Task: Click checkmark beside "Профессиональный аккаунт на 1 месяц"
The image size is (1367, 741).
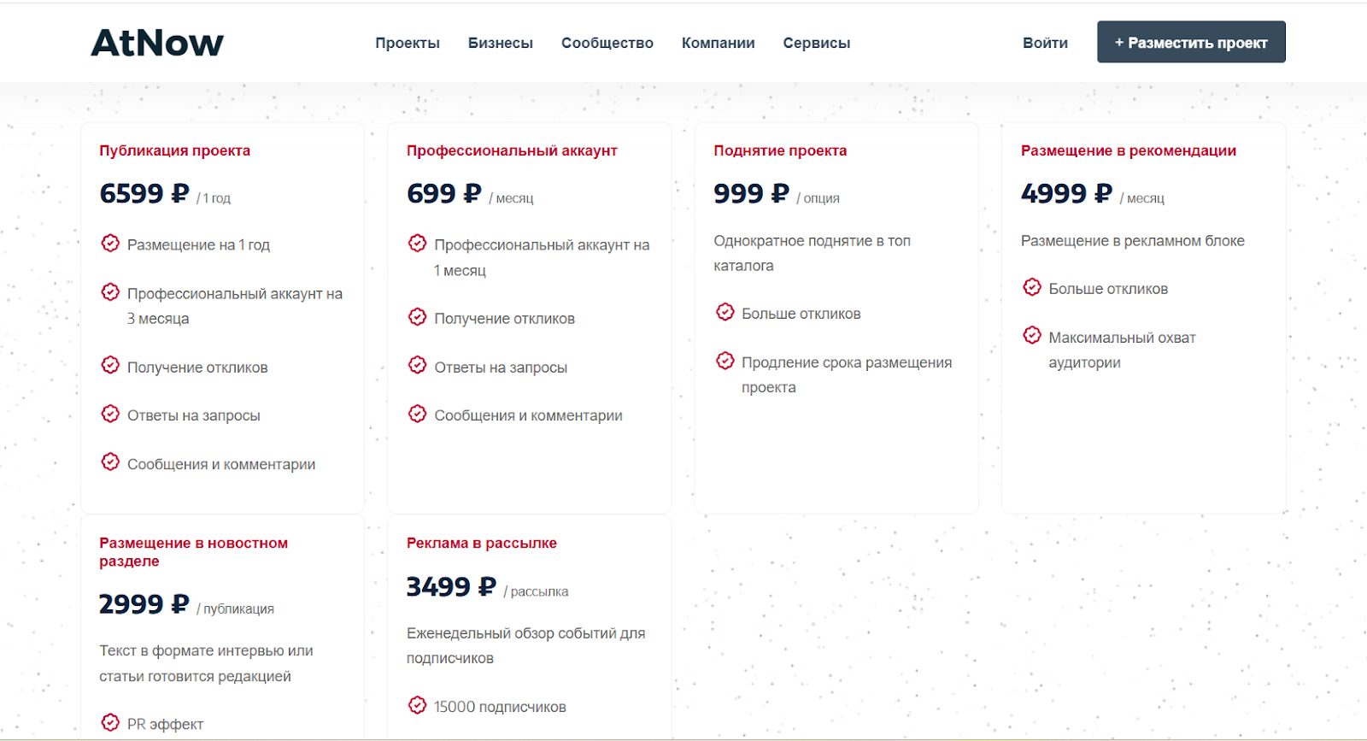Action: (417, 244)
